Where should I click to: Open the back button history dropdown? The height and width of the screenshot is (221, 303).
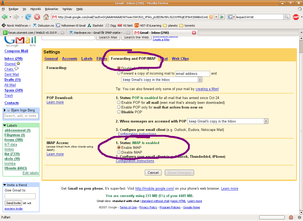[x=11, y=17]
